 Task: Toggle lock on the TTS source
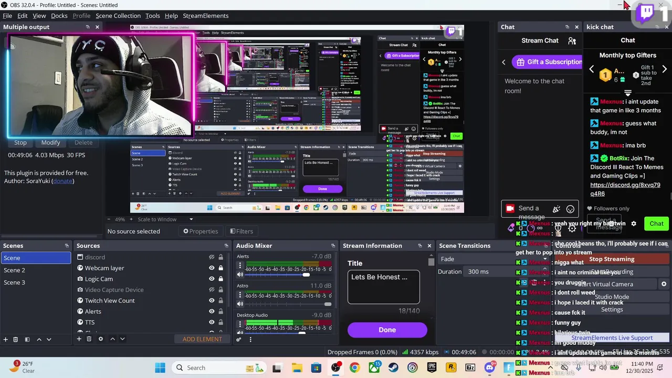(221, 322)
